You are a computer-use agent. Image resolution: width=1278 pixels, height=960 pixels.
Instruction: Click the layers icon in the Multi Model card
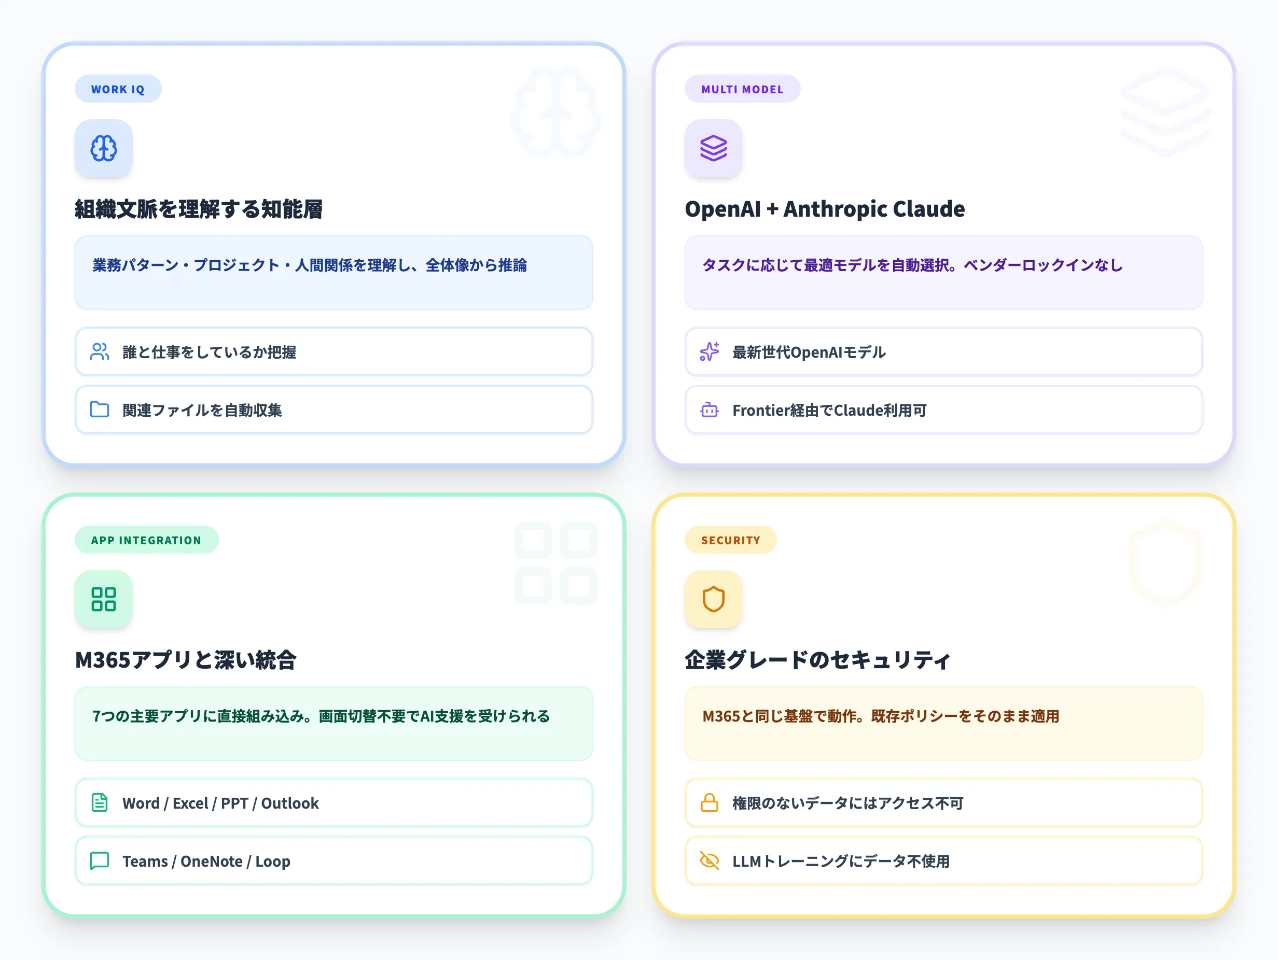click(x=714, y=149)
